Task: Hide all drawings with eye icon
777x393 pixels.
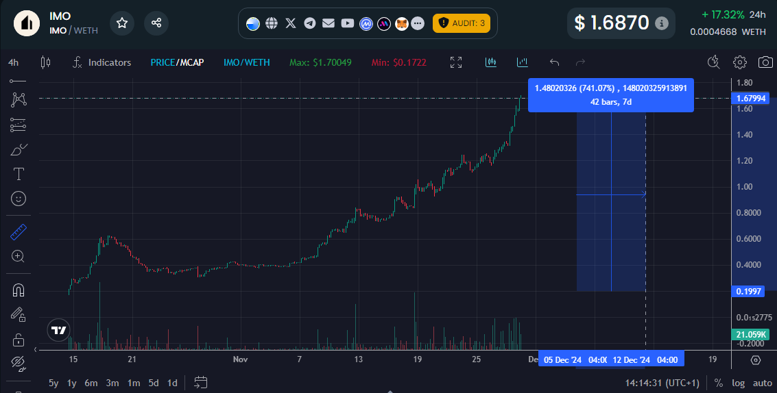Action: (x=19, y=364)
